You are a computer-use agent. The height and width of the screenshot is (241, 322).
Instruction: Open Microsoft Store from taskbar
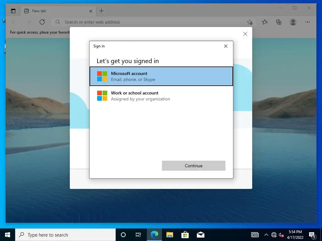point(185,235)
